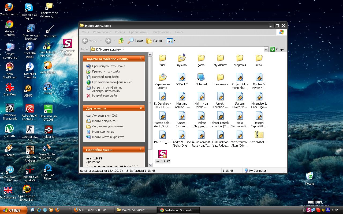Select the 'музика' folder icon

point(182,58)
